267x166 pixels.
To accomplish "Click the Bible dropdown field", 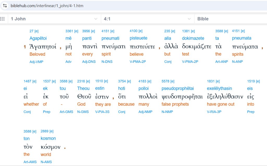I will (x=231, y=19).
